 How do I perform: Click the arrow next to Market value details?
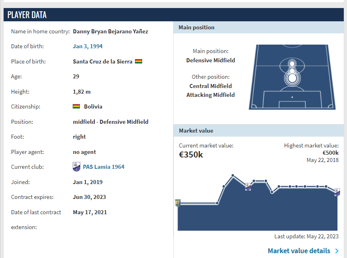pos(337,251)
